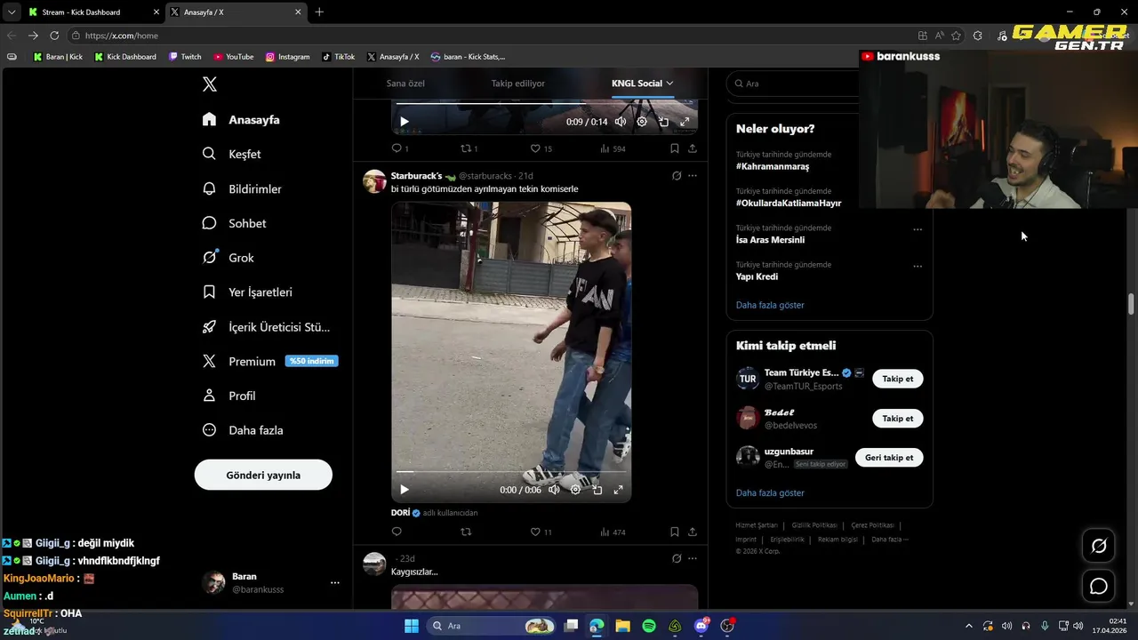Open Grok from sidebar

click(228, 258)
